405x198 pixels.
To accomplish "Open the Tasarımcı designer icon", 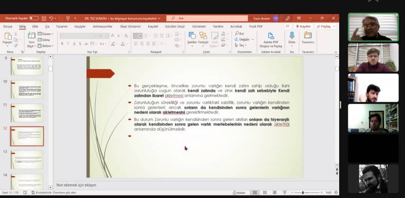I will coord(308,35).
